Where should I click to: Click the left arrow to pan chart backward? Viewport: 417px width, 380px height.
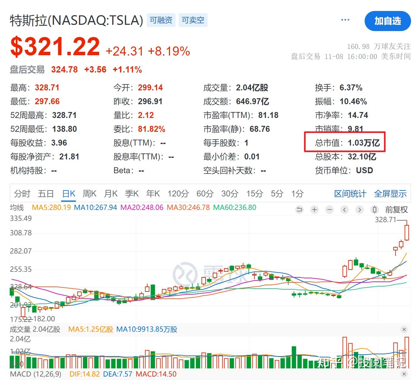coord(345,209)
